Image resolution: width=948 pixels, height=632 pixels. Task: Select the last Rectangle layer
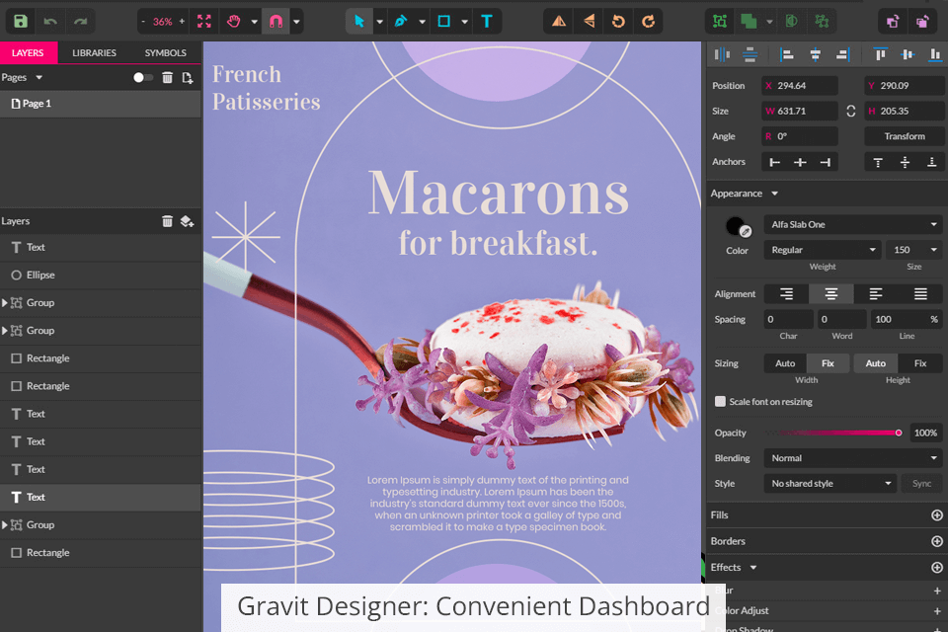101,553
